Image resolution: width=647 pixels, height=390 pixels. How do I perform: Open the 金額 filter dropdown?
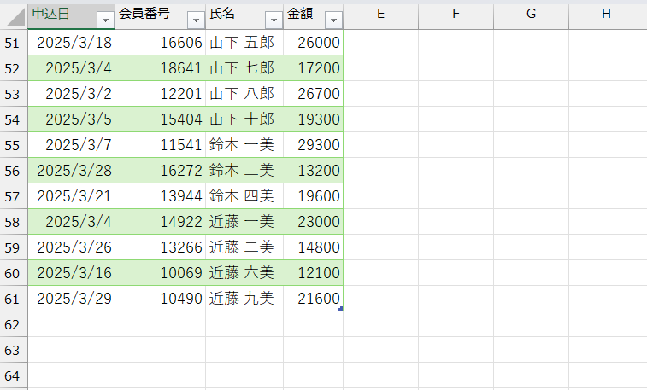tap(333, 20)
